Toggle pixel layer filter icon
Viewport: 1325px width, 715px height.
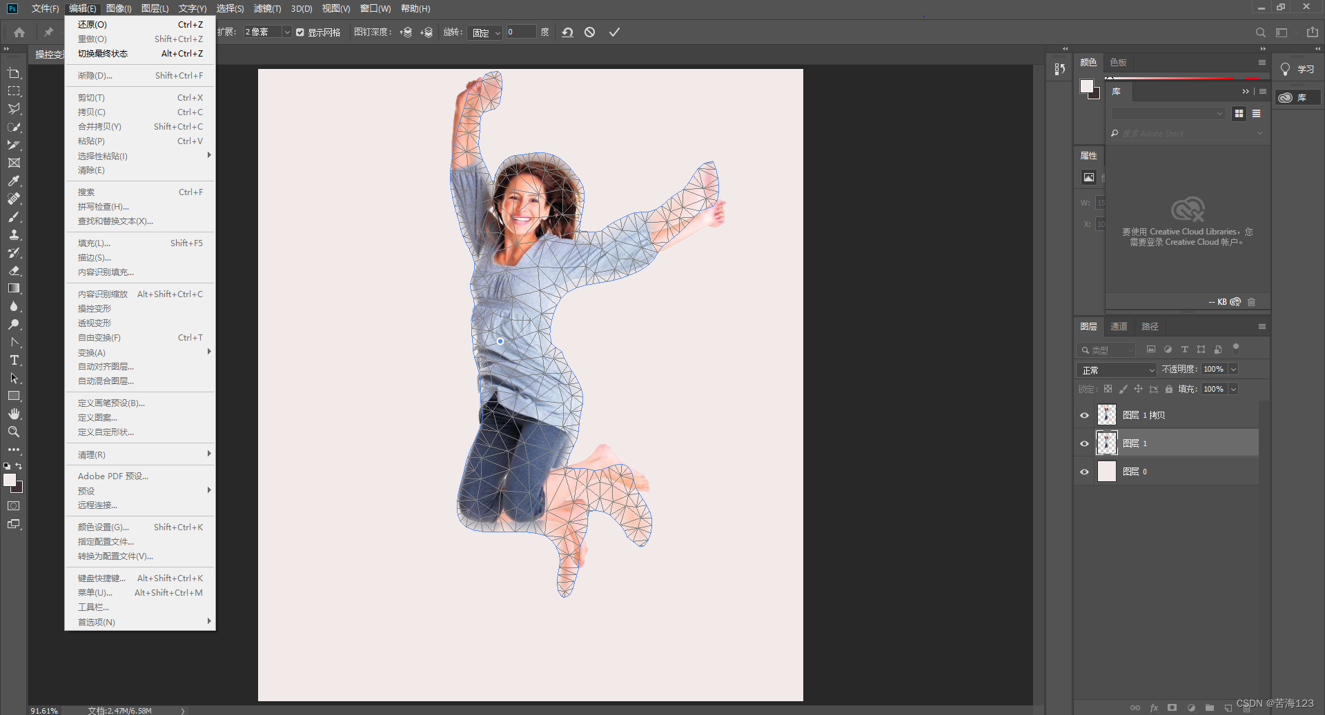(x=1150, y=350)
